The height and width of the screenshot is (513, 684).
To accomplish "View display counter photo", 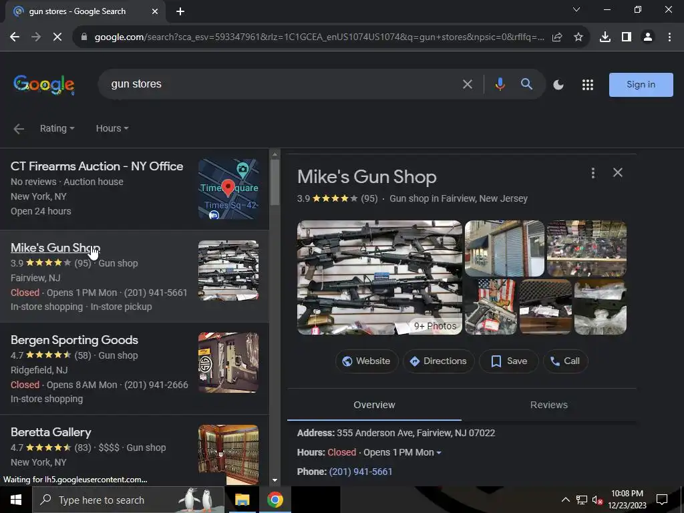I will click(x=586, y=248).
